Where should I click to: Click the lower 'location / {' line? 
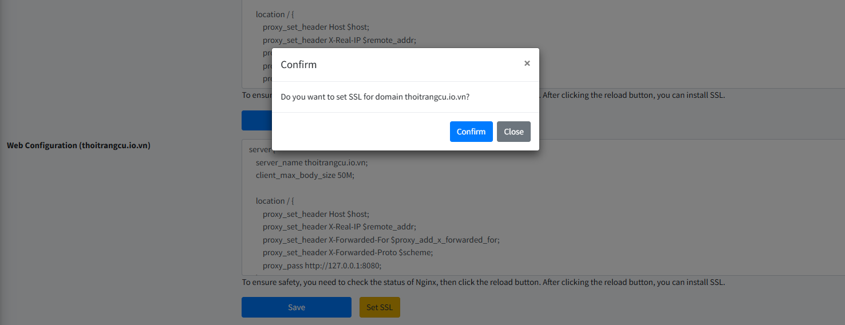[x=274, y=201]
